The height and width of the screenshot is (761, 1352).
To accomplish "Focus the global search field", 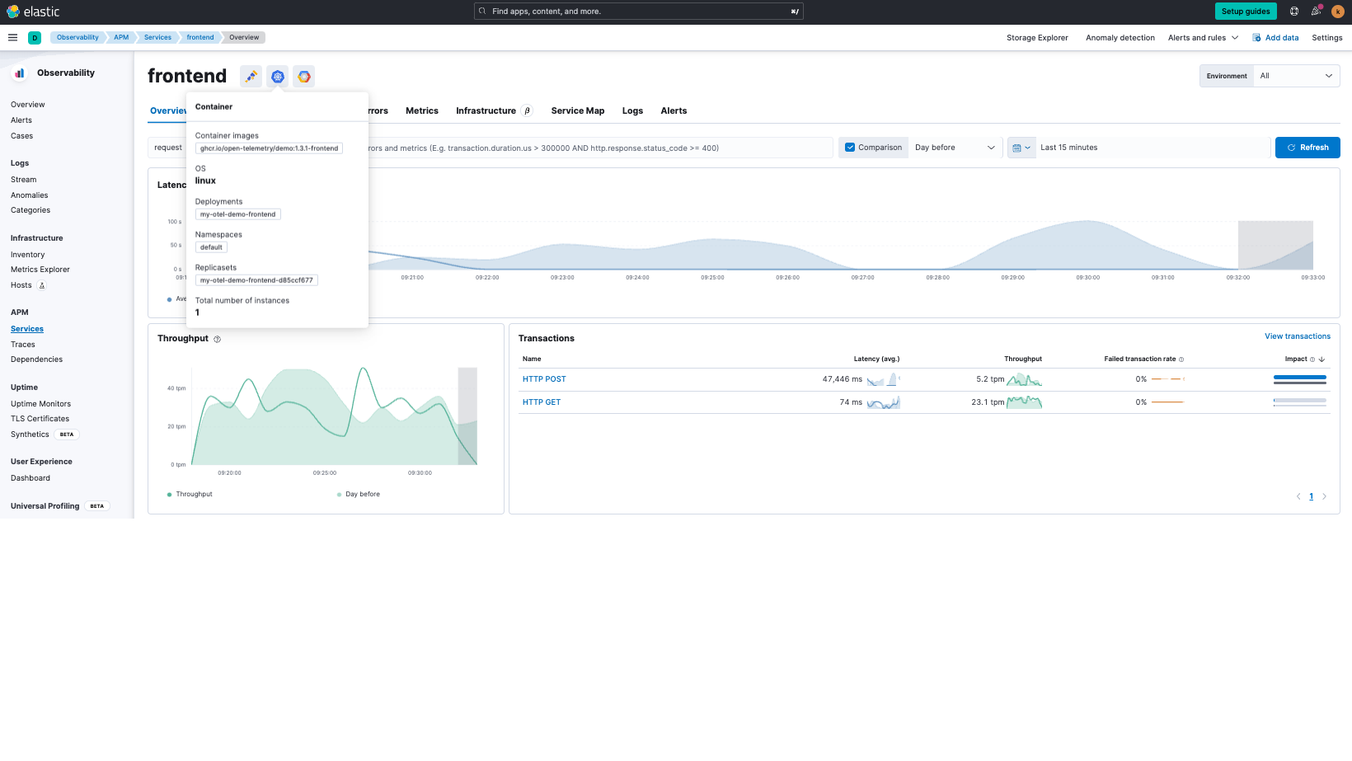I will point(639,12).
